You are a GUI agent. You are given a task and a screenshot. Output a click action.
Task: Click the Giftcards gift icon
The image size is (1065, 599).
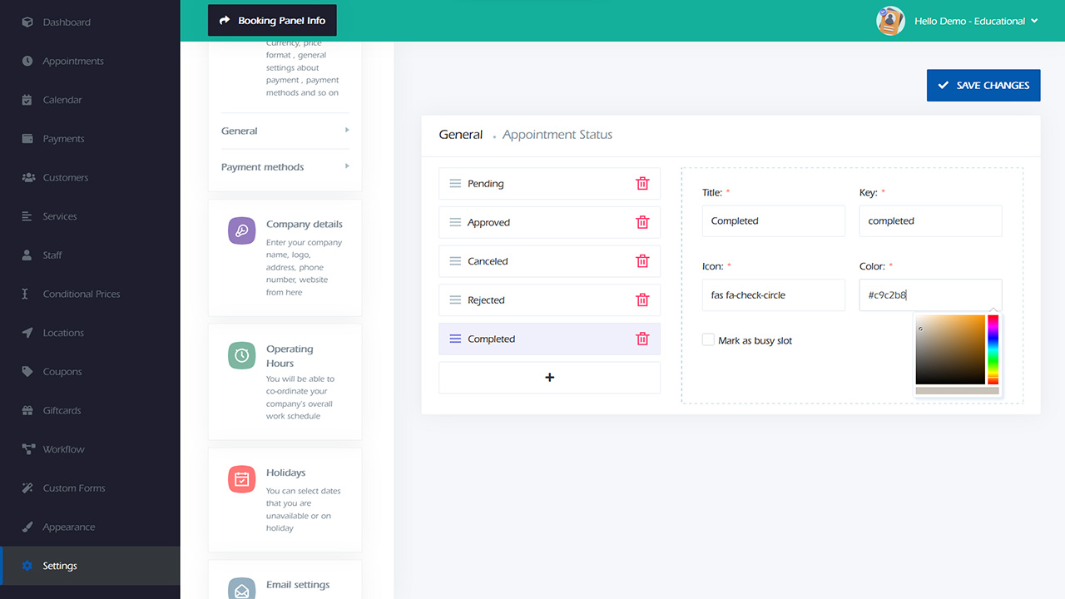pos(27,410)
